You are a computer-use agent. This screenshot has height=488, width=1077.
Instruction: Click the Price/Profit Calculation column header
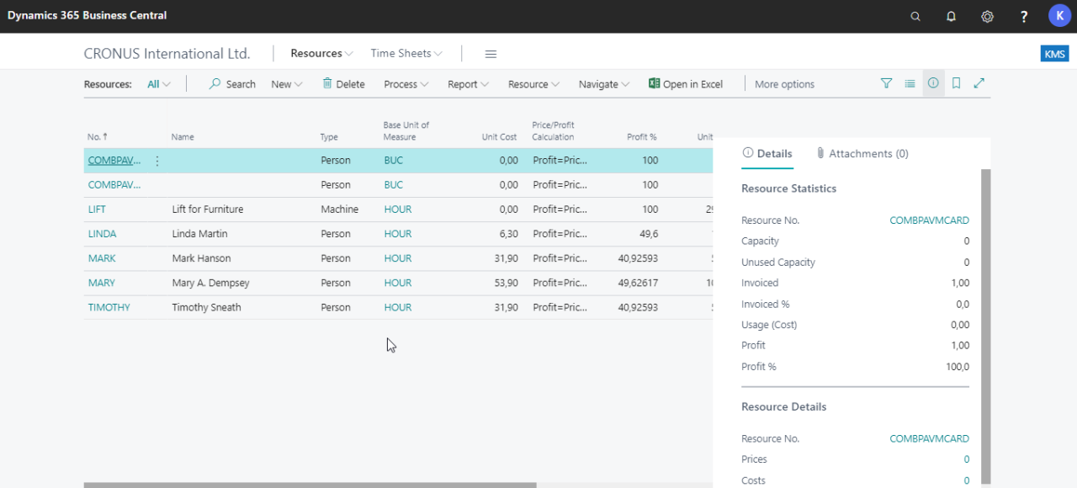coord(554,130)
